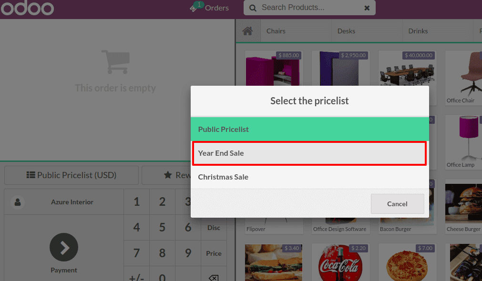Image resolution: width=482 pixels, height=281 pixels.
Task: Click the search magnifier icon
Action: click(x=253, y=8)
